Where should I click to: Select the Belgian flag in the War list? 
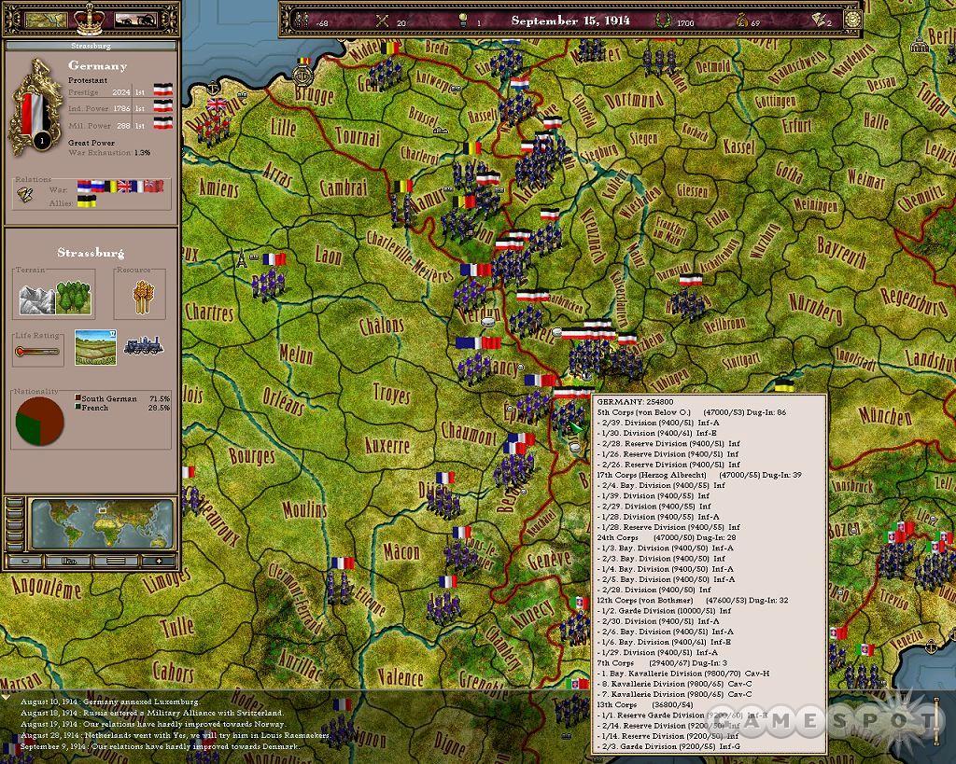pos(111,186)
